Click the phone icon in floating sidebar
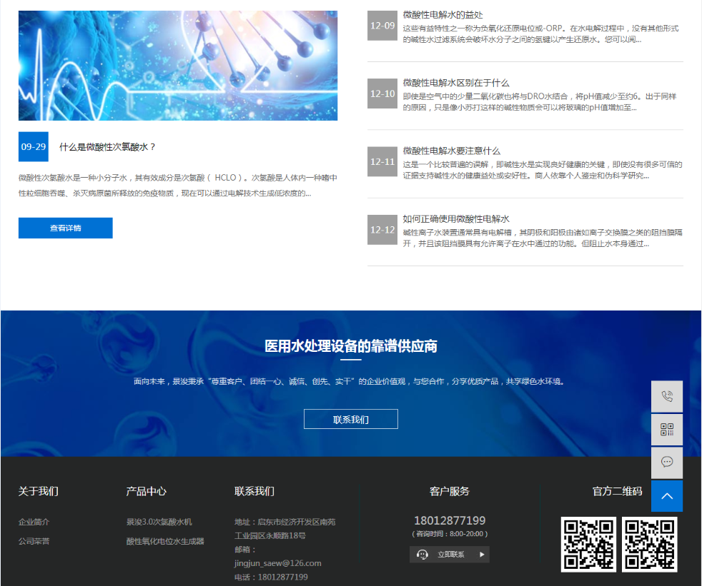 (667, 397)
